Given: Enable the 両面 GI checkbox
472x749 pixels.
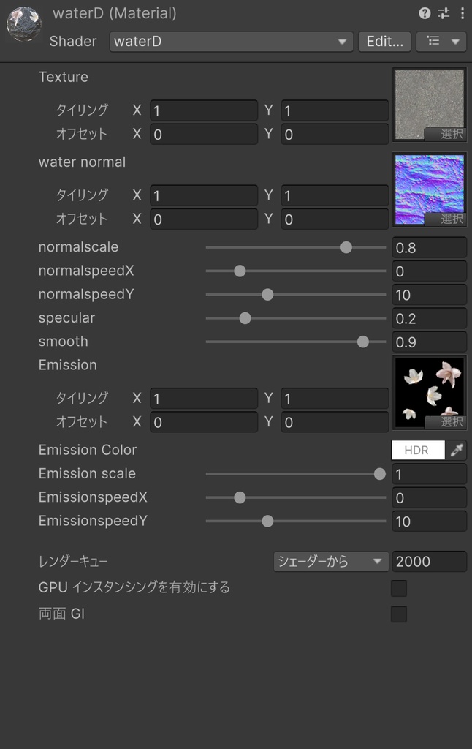Looking at the screenshot, I should (398, 614).
